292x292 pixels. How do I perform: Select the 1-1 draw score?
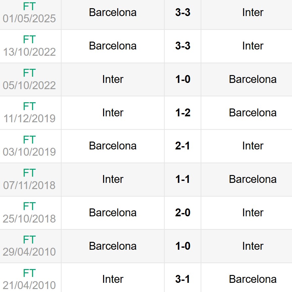pos(183,179)
